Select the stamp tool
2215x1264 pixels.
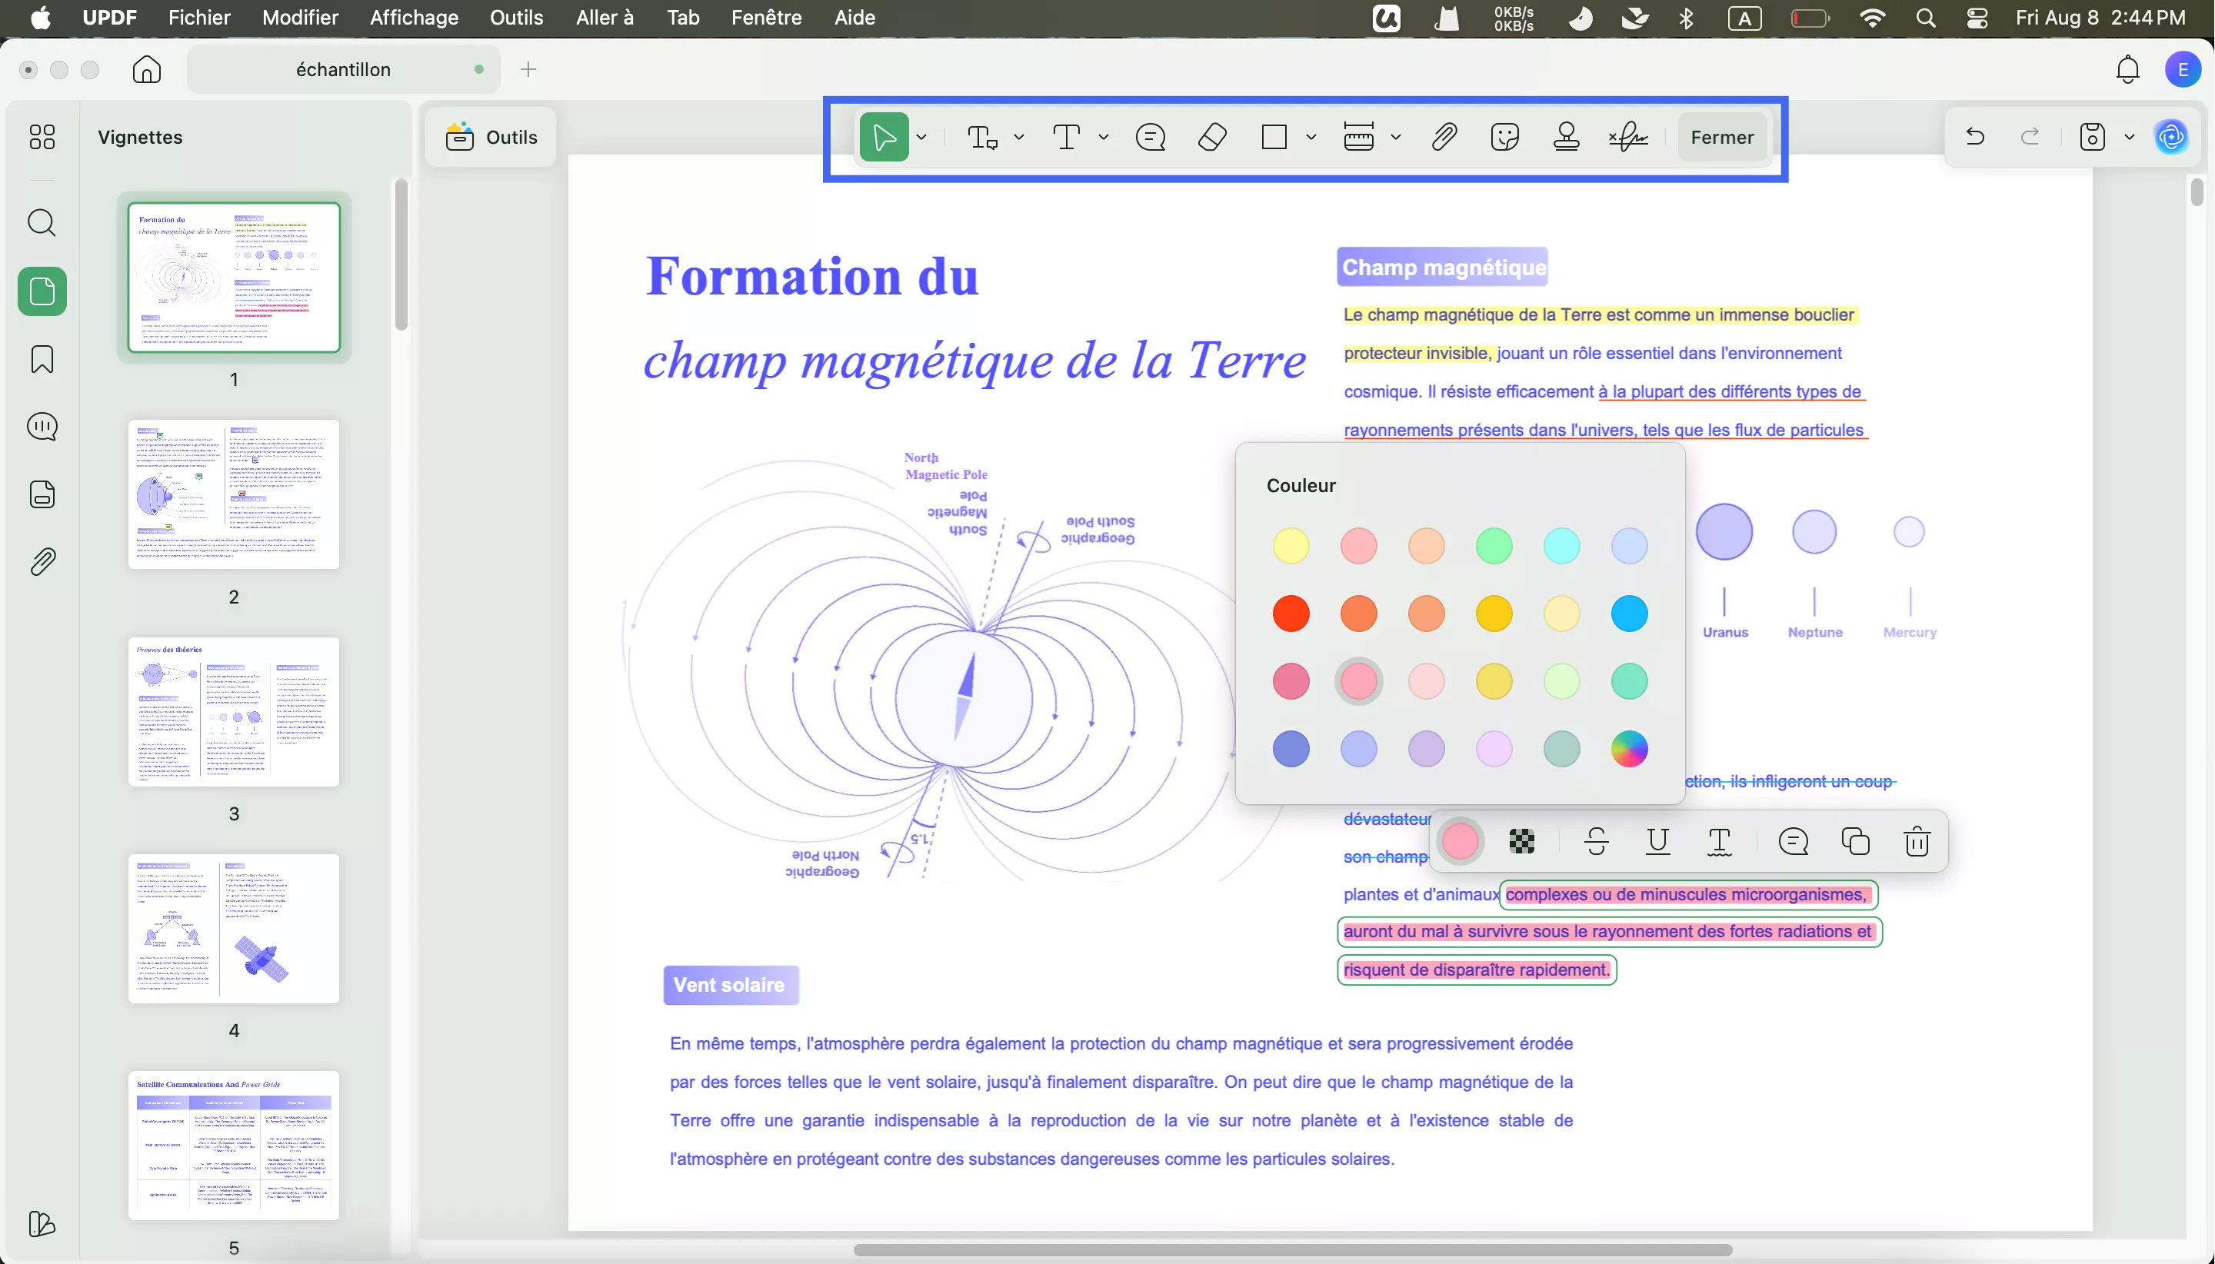point(1566,137)
